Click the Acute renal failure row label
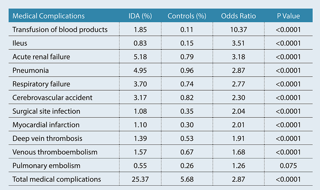This screenshot has height=190, width=320. (x=41, y=57)
